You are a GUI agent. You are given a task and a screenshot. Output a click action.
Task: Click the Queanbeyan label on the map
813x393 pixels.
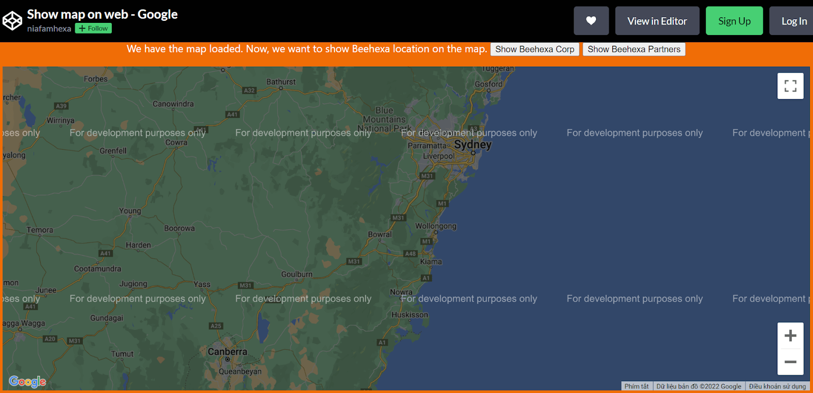coord(240,372)
